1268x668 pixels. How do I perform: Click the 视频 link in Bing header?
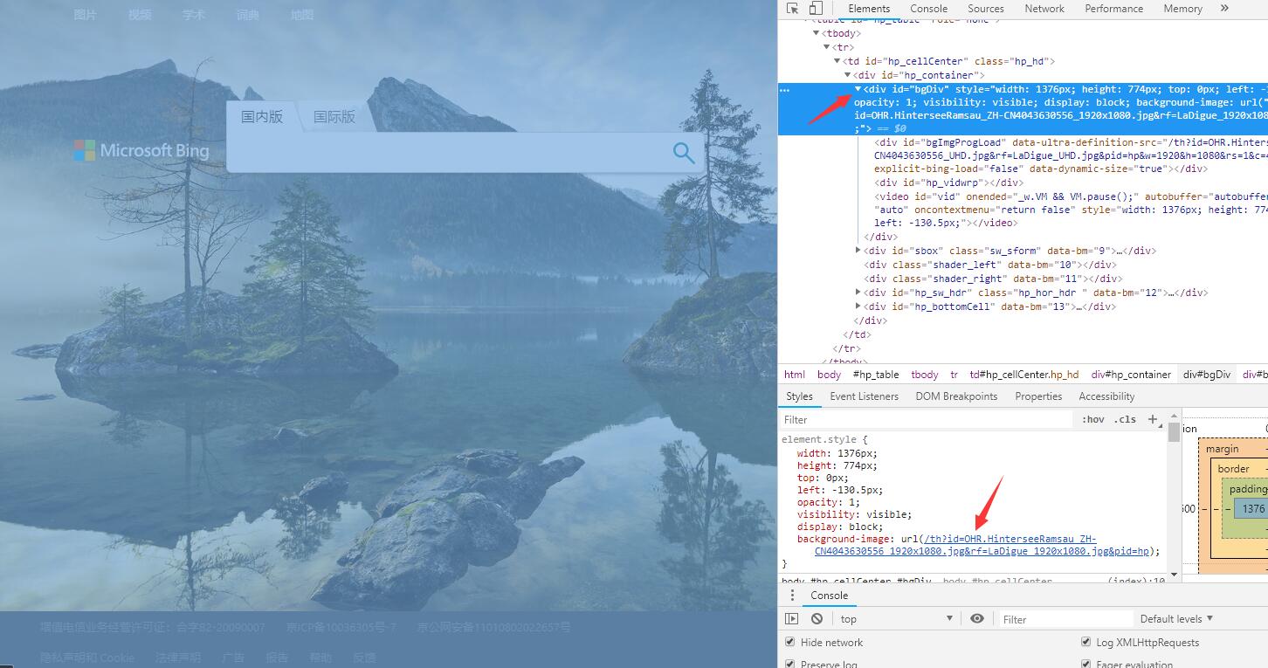coord(140,15)
